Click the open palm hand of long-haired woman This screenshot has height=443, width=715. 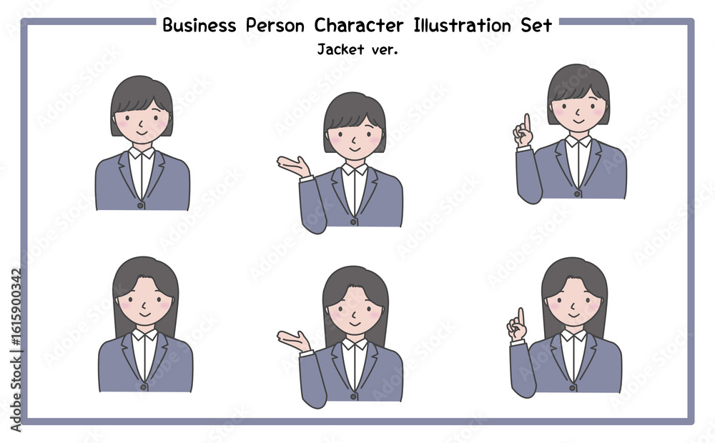294,341
